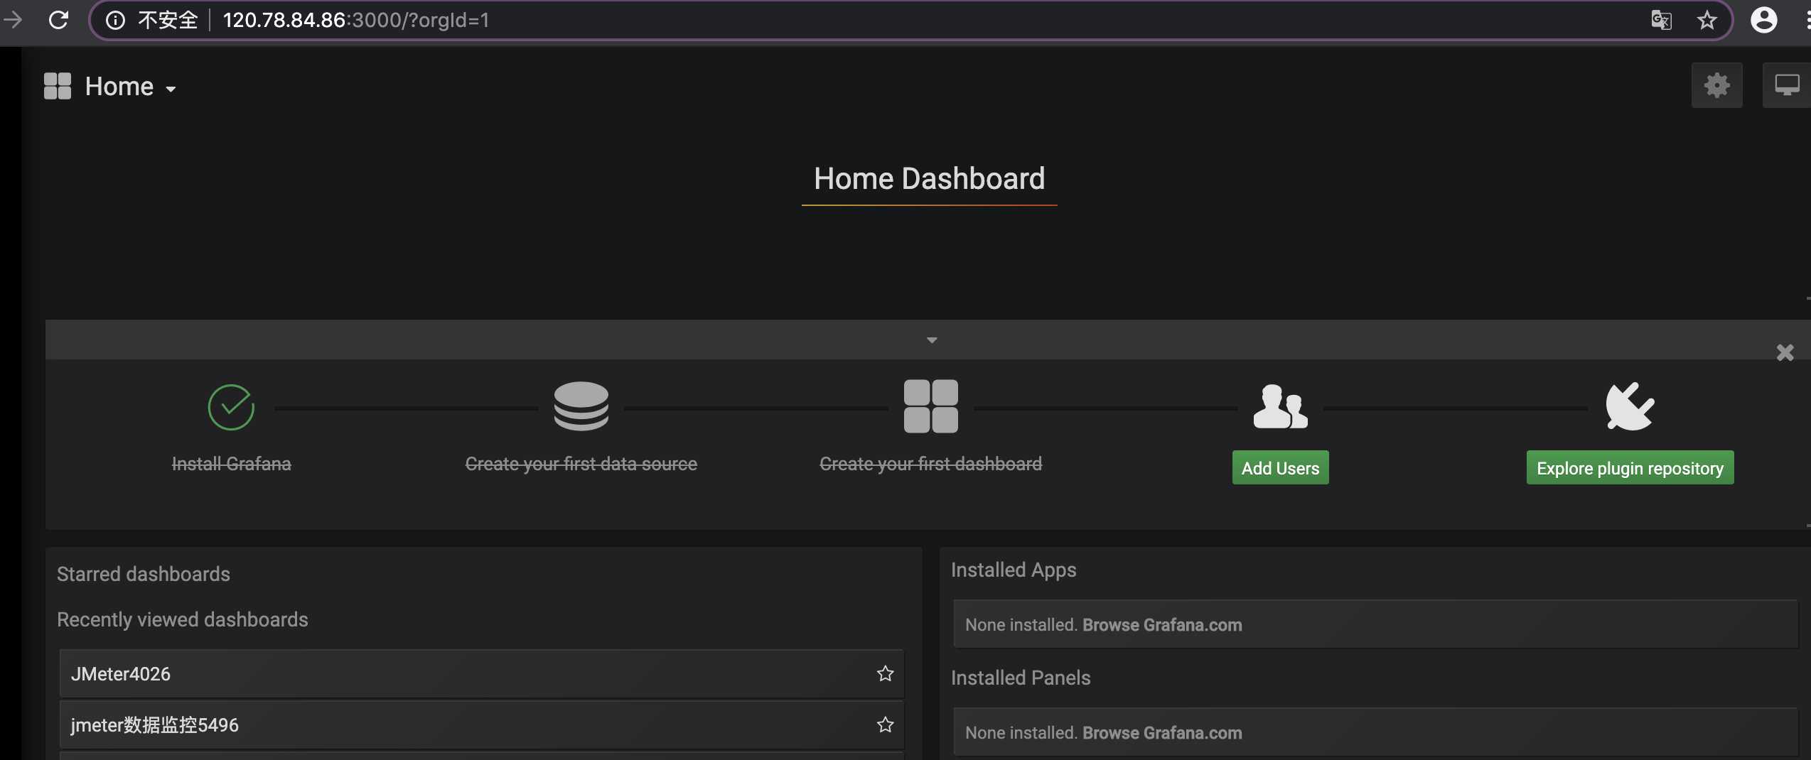Click the Add Users button
This screenshot has width=1811, height=760.
[1281, 468]
